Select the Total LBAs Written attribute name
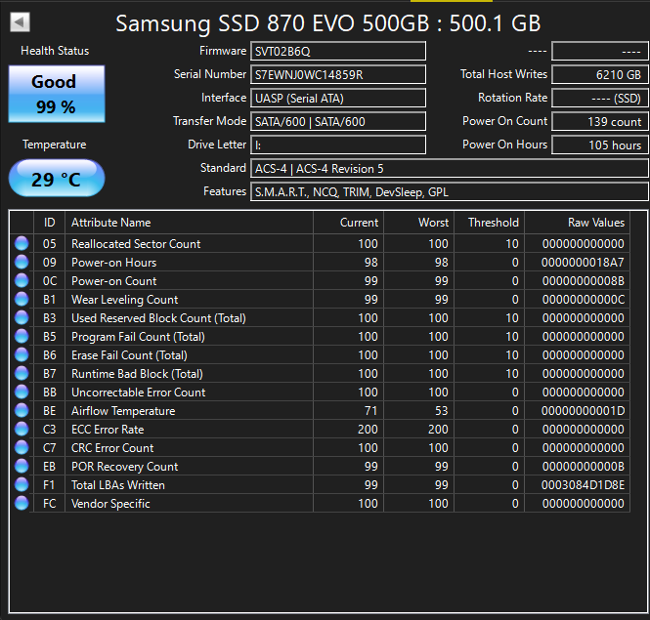Image resolution: width=650 pixels, height=620 pixels. pos(118,484)
